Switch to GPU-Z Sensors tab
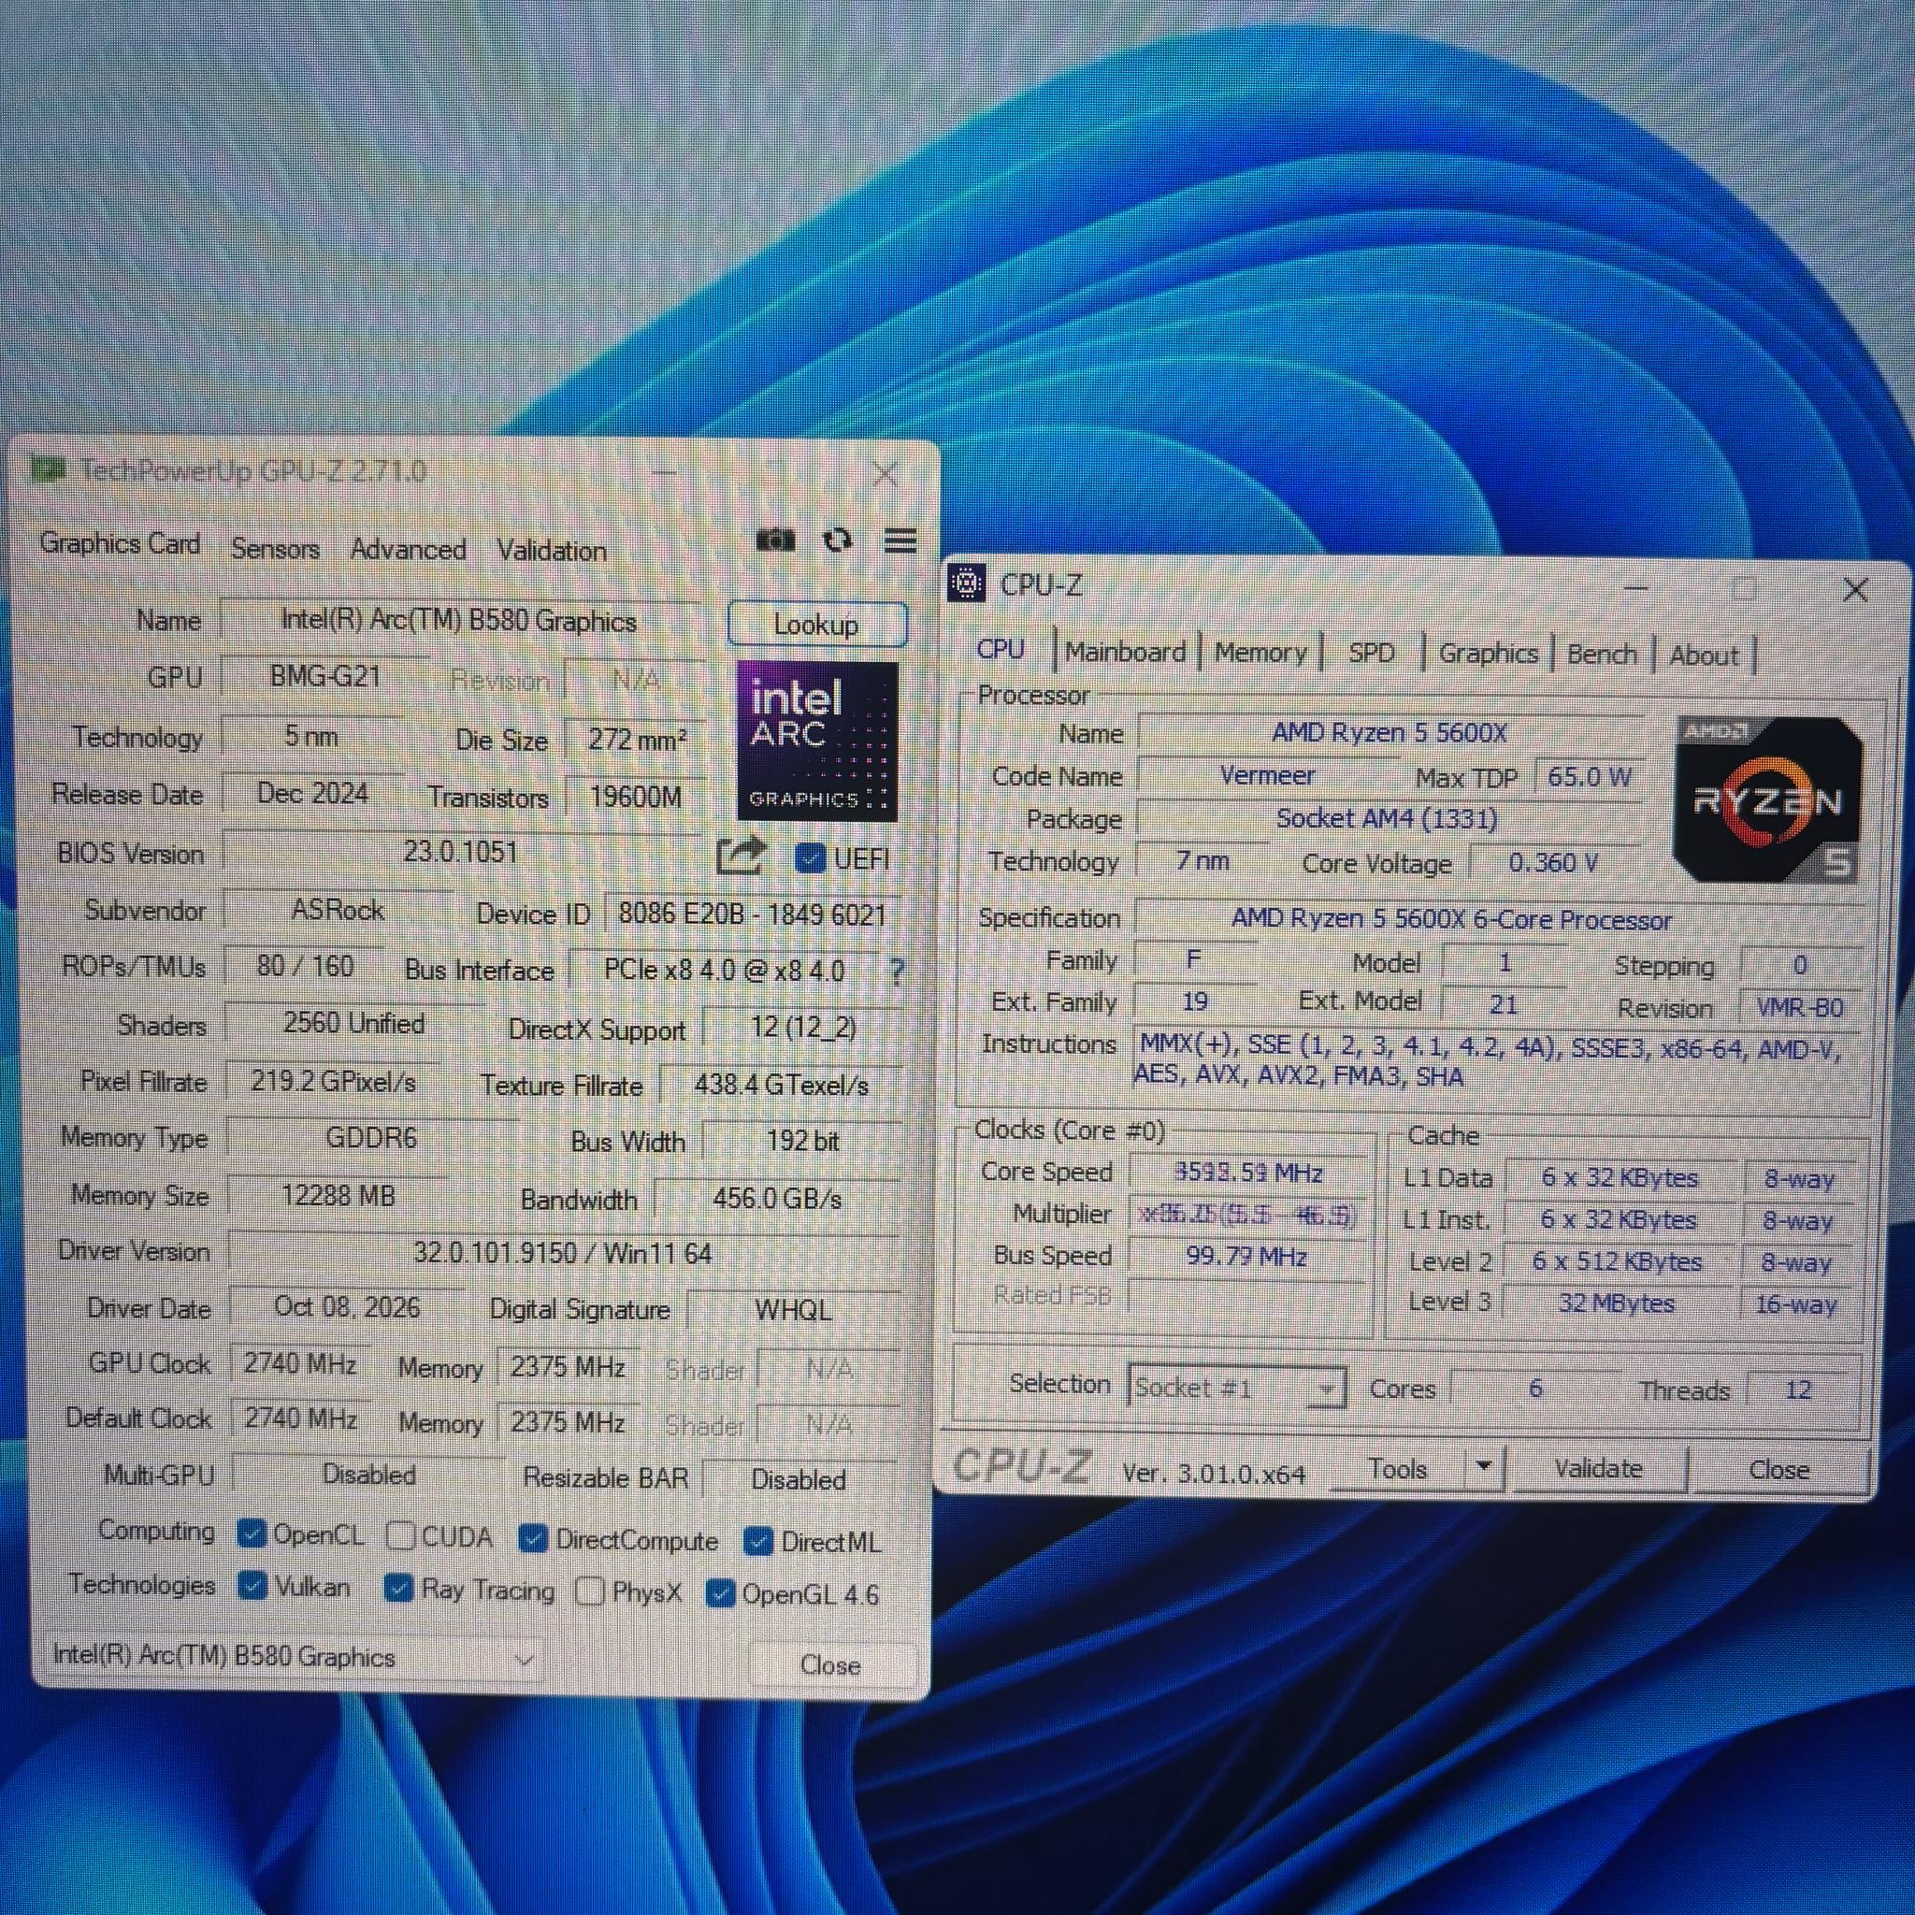The height and width of the screenshot is (1915, 1915). pyautogui.click(x=275, y=548)
